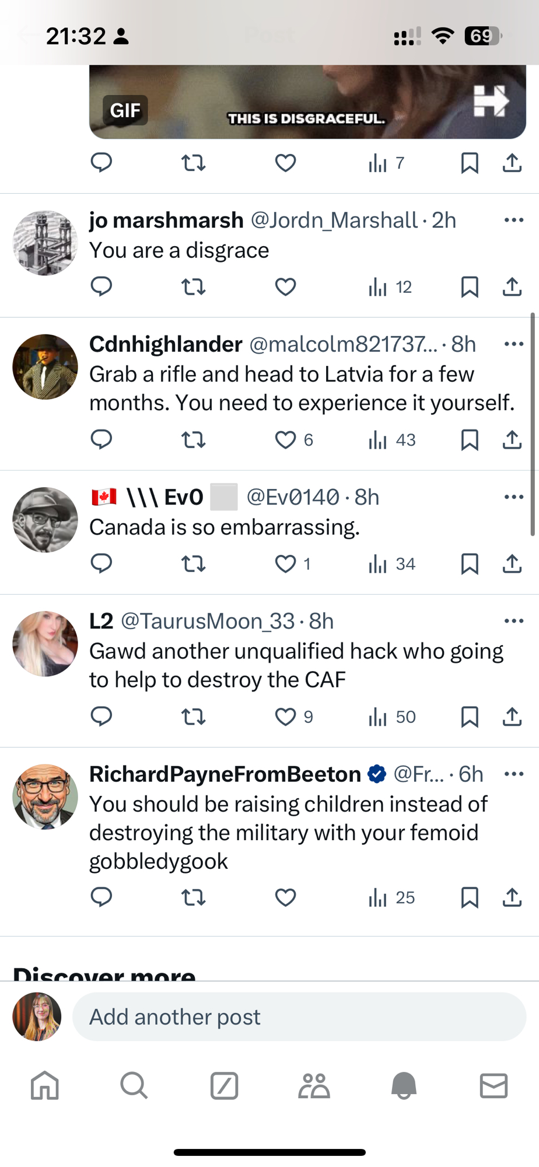Screen dimensions: 539x1167
Task: Tap the @Jordn_Marshall handle
Action: coord(334,221)
